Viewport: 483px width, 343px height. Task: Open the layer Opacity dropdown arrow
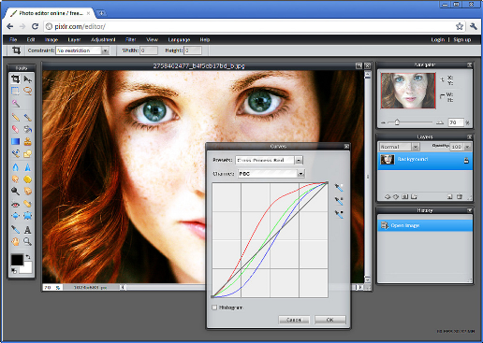click(x=467, y=147)
